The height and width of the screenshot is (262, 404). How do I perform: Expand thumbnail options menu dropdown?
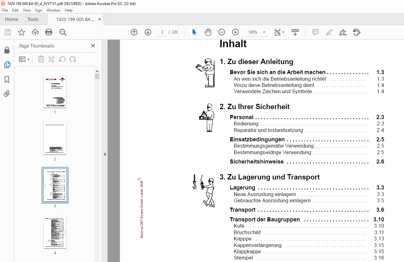pyautogui.click(x=24, y=59)
